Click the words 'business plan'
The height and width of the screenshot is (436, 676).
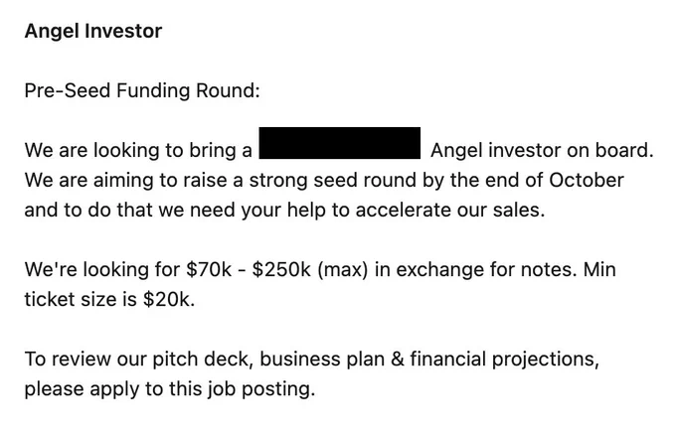coord(322,360)
